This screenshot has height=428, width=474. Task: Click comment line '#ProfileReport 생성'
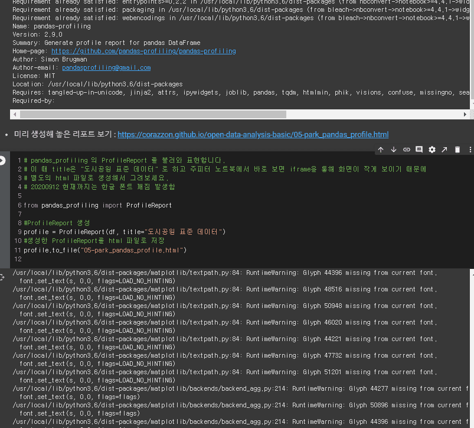point(57,223)
